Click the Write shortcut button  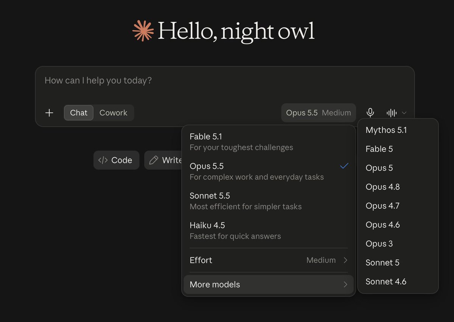click(163, 160)
